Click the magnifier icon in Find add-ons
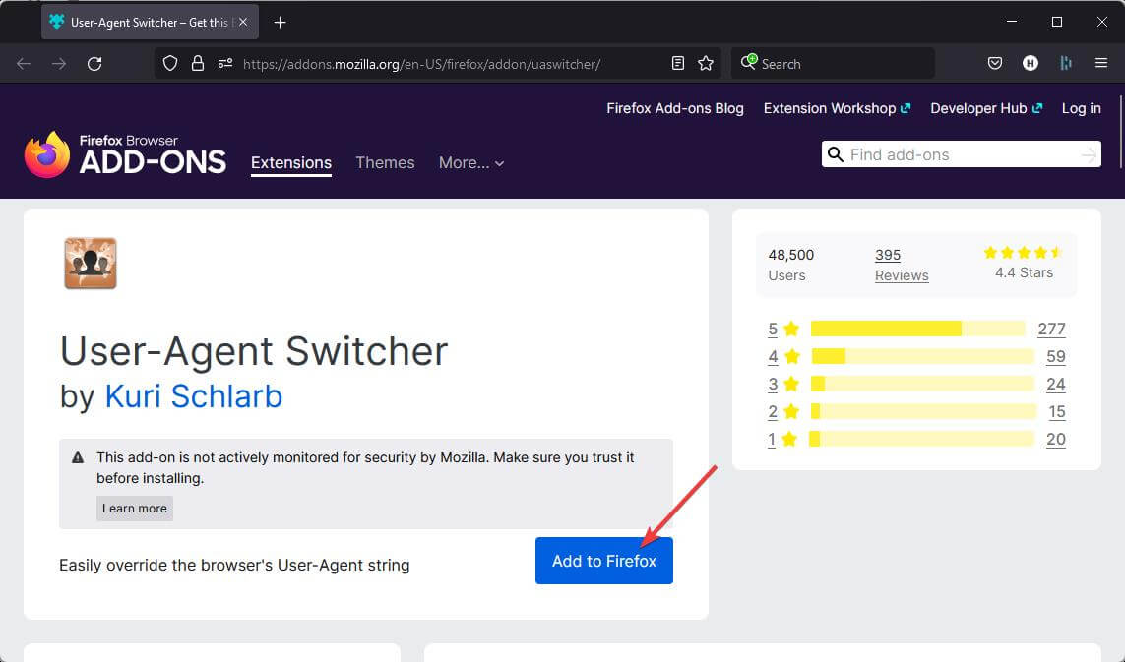This screenshot has height=662, width=1125. pos(836,154)
